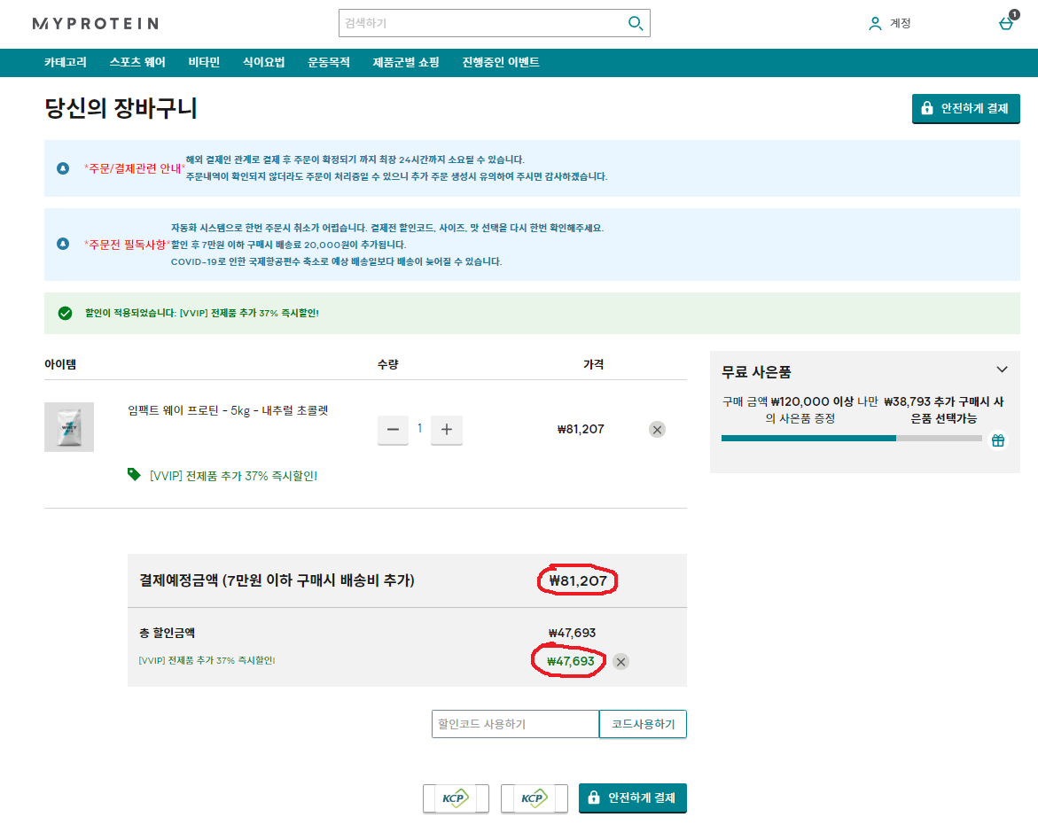The width and height of the screenshot is (1038, 825).
Task: Click the info icon beside 주문/결제관련 안내
Action: tap(63, 168)
